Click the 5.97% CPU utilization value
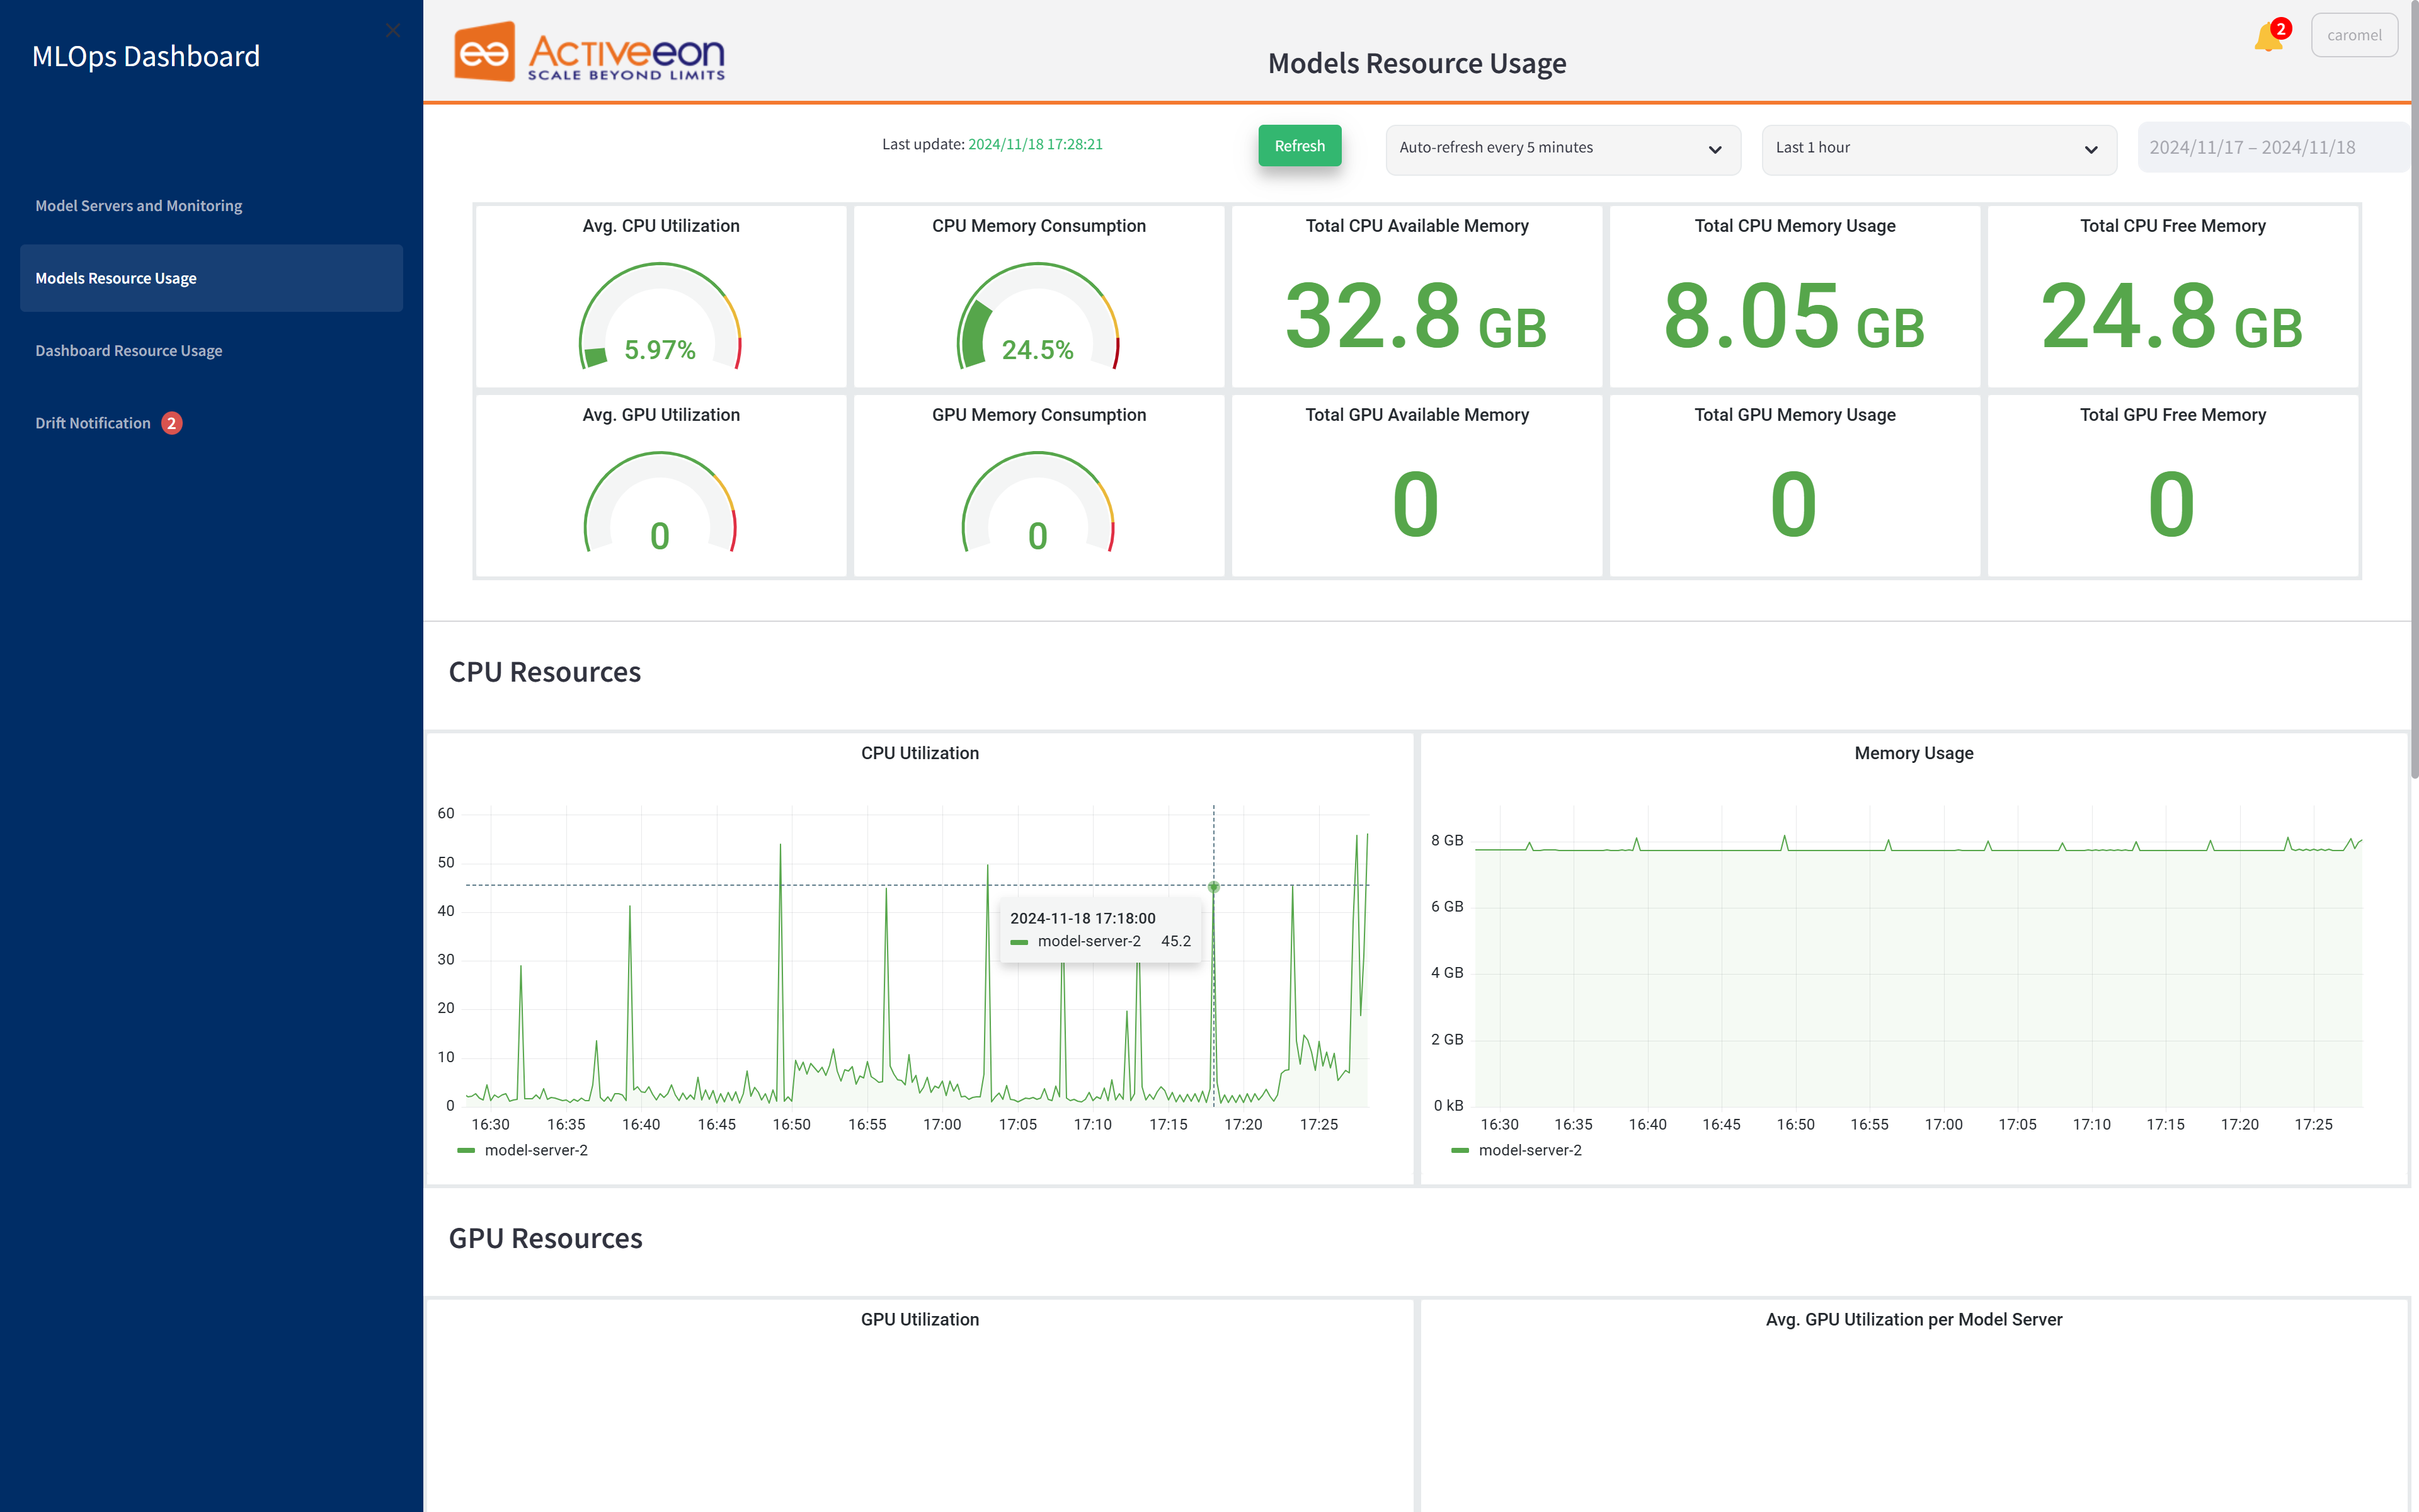The height and width of the screenshot is (1512, 2419). [x=660, y=350]
